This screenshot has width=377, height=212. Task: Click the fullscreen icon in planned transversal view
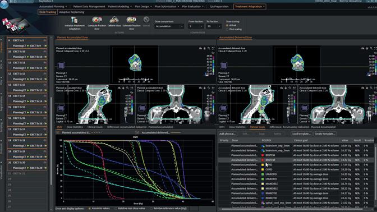[x=213, y=48]
